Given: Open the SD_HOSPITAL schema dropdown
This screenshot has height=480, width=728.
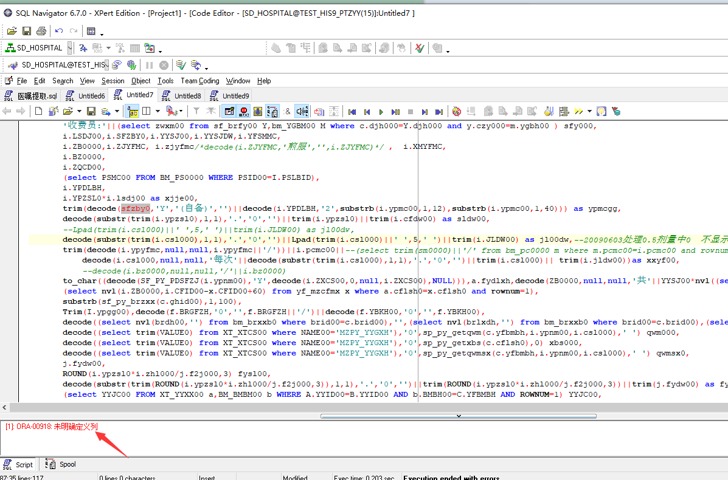Looking at the screenshot, I should click(x=69, y=47).
